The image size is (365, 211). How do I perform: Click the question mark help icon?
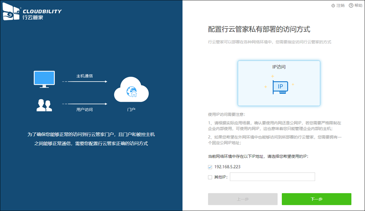[351, 6]
